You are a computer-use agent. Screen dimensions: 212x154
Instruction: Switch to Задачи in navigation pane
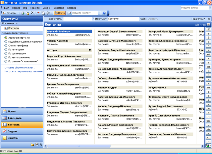(22, 131)
